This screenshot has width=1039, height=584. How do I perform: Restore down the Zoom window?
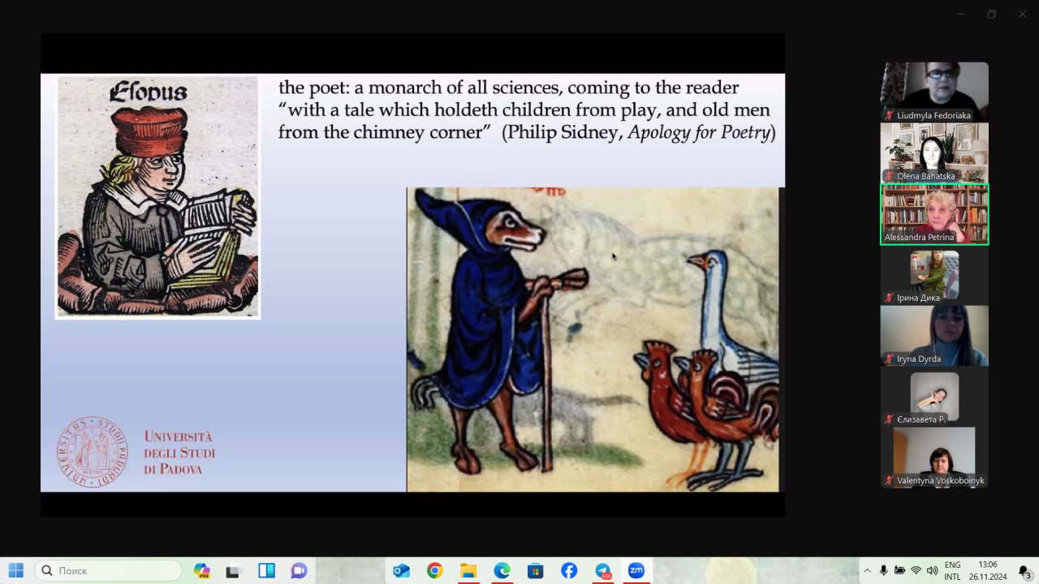[992, 14]
